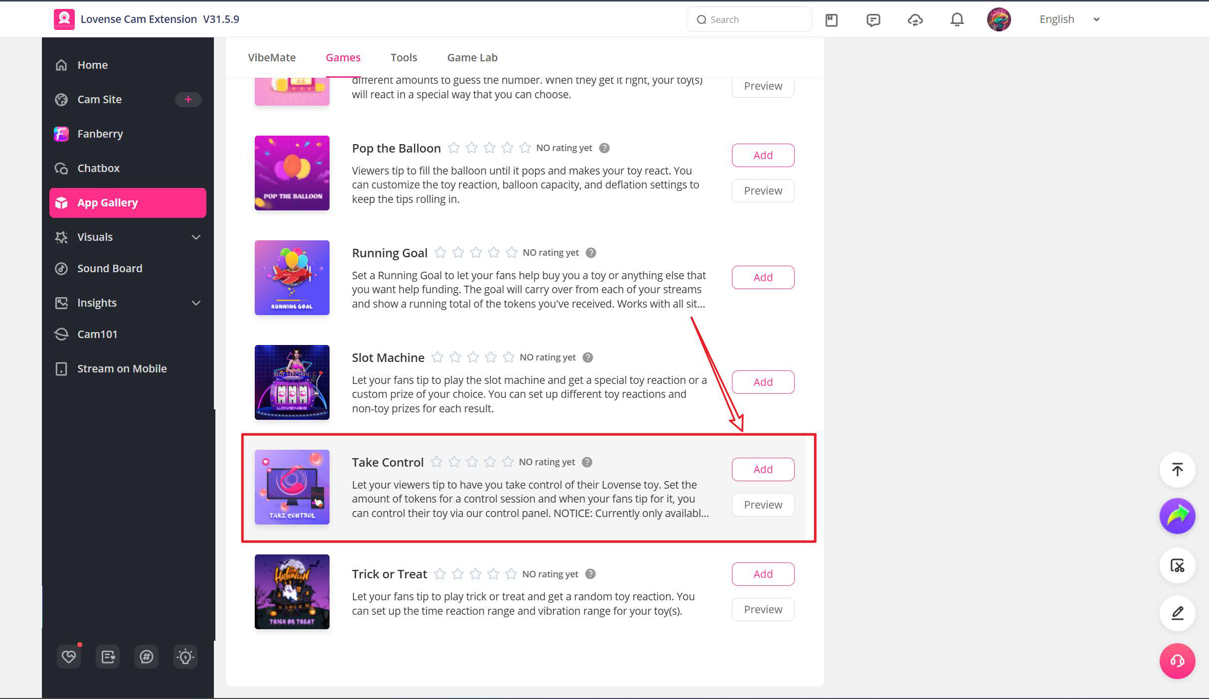The image size is (1209, 699).
Task: Click the cloud sync icon in the header
Action: click(915, 20)
